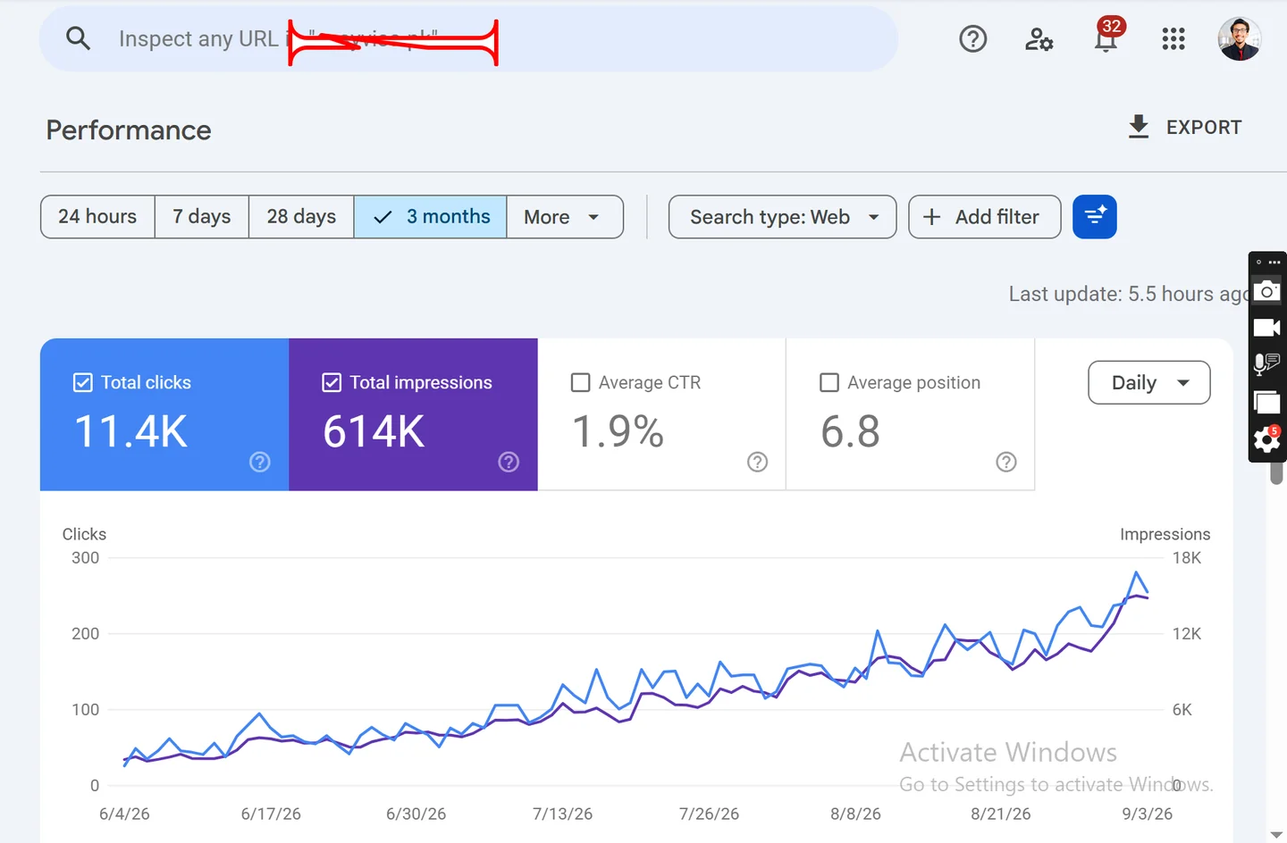
Task: Show help for Total impressions metric
Action: [x=509, y=462]
